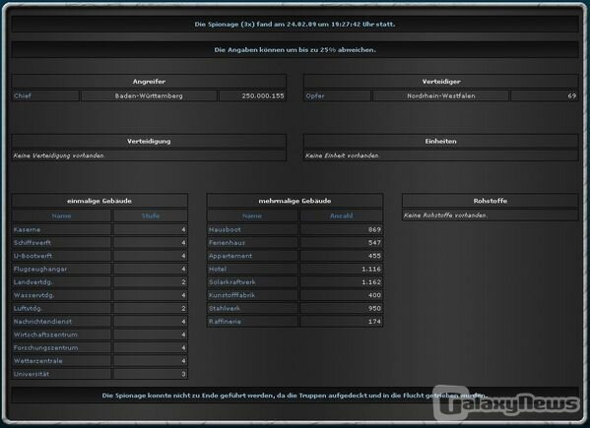Click the Stahlwerk count 950
Screen dimensions: 590x428
click(374, 309)
